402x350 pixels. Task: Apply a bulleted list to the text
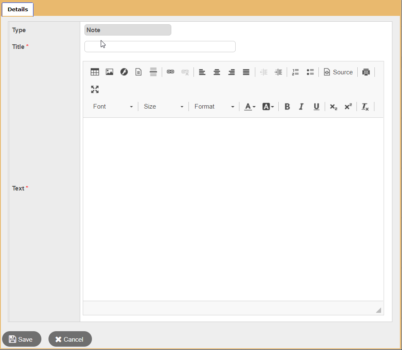(x=310, y=72)
